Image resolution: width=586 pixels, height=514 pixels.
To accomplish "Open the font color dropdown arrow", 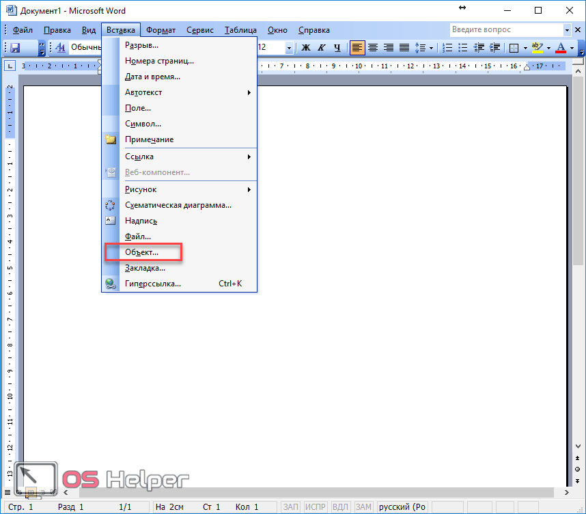I will (x=572, y=48).
